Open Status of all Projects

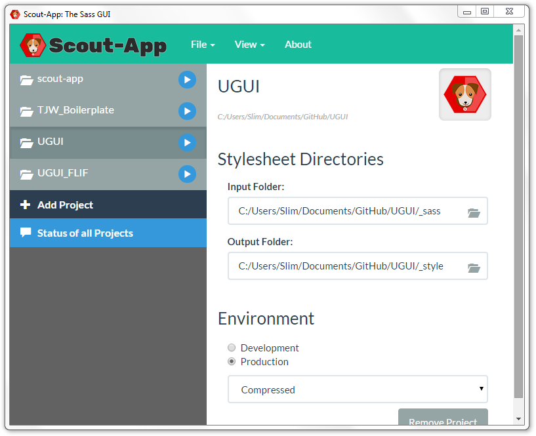[108, 233]
